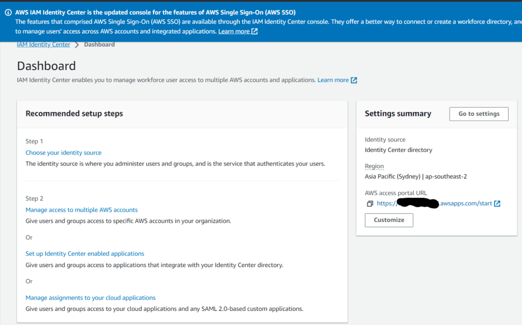
Task: Click the Settings summary panel heading
Action: click(x=398, y=114)
